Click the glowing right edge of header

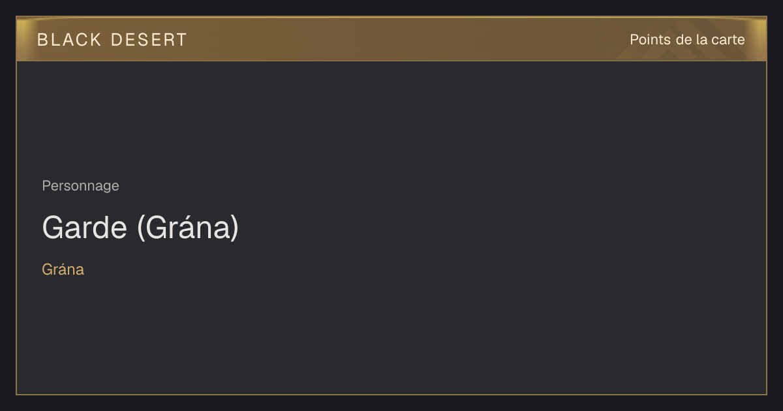point(760,39)
